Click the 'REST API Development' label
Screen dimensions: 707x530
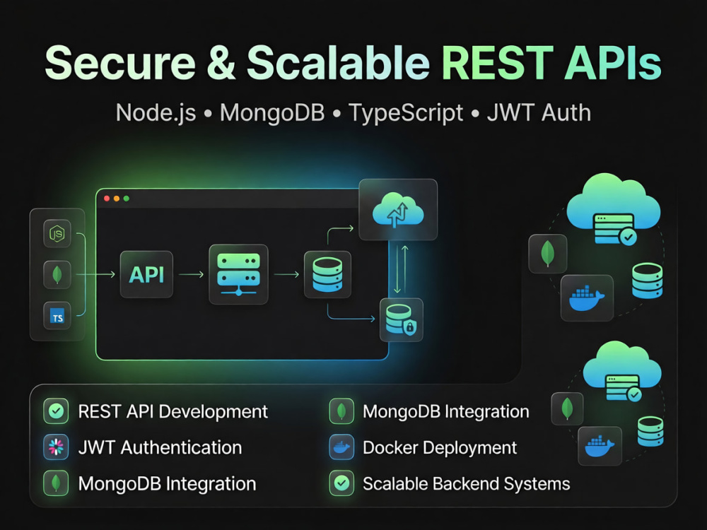coord(173,412)
